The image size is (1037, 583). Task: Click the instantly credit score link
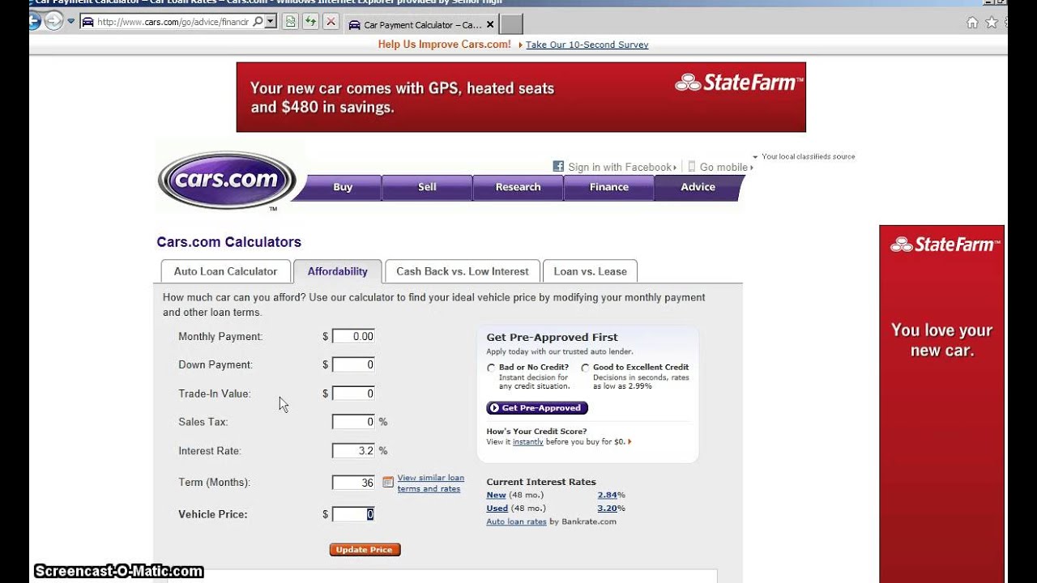pyautogui.click(x=527, y=442)
